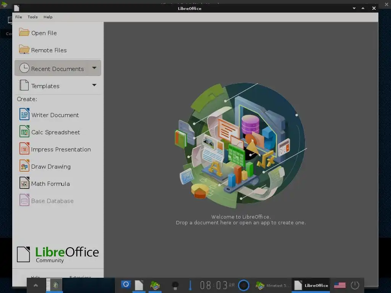The width and height of the screenshot is (391, 293).
Task: Click the Remote Files folder icon
Action: point(24,50)
